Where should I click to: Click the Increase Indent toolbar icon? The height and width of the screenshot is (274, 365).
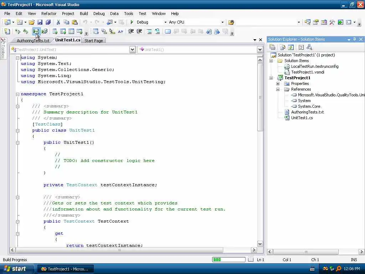click(139, 31)
